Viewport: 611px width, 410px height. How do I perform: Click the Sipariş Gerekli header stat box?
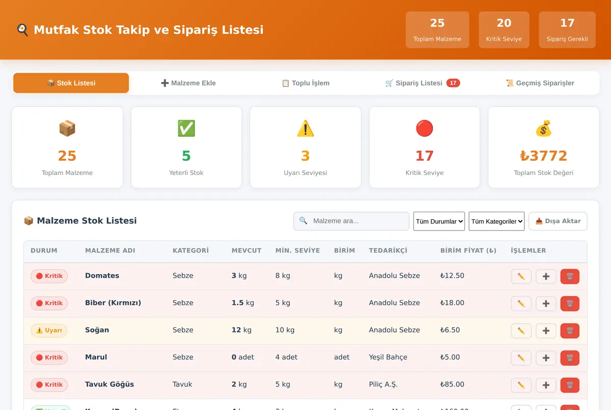(567, 30)
